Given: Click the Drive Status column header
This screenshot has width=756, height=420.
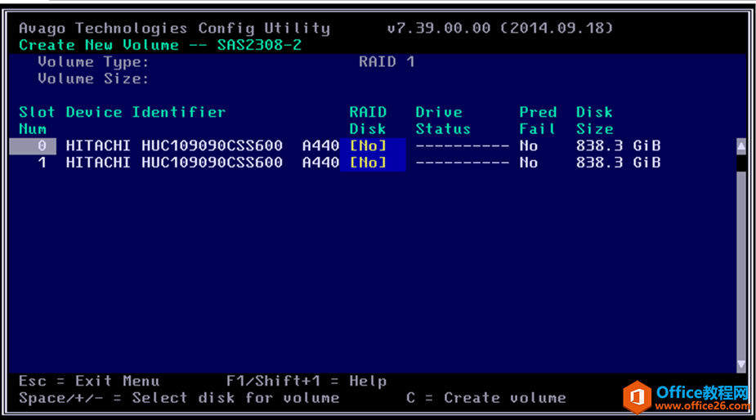Looking at the screenshot, I should click(x=443, y=121).
